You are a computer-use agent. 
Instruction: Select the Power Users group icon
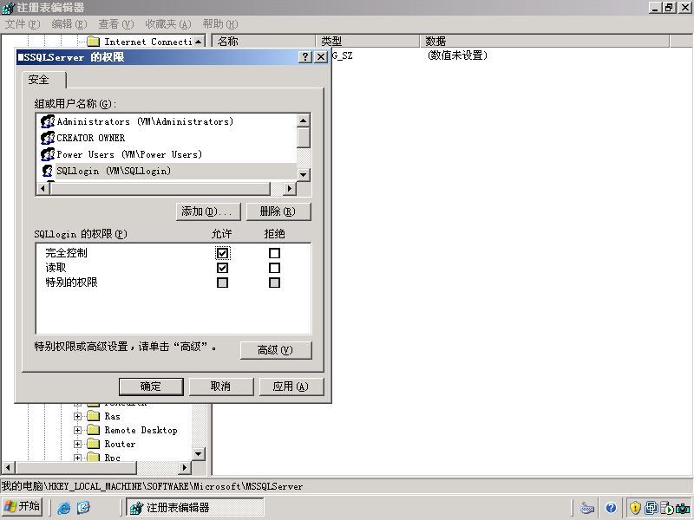[48, 154]
